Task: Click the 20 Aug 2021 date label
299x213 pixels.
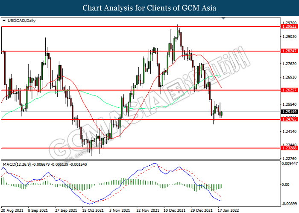Action: (12, 210)
